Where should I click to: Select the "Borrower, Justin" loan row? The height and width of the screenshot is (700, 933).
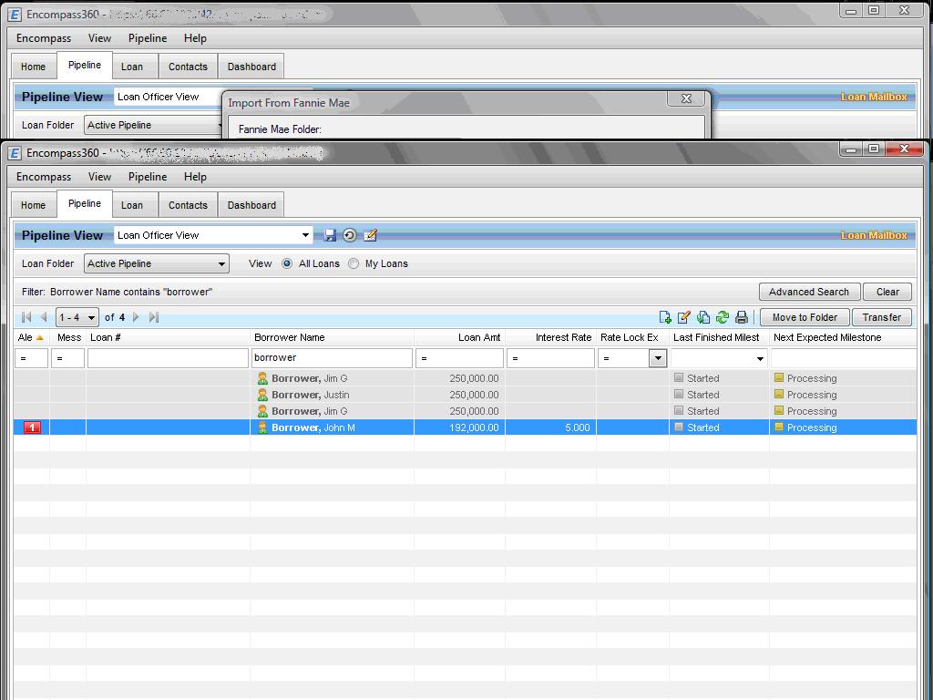click(x=466, y=395)
